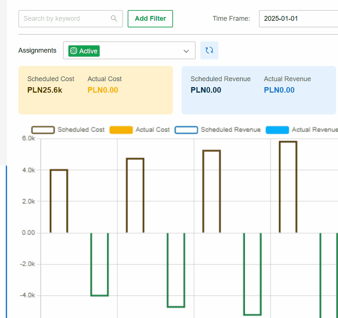Open the Active assignments combo box

[129, 50]
